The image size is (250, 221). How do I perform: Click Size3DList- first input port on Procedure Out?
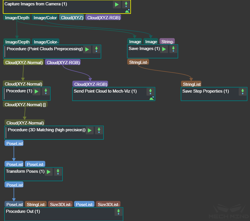pos(60,204)
